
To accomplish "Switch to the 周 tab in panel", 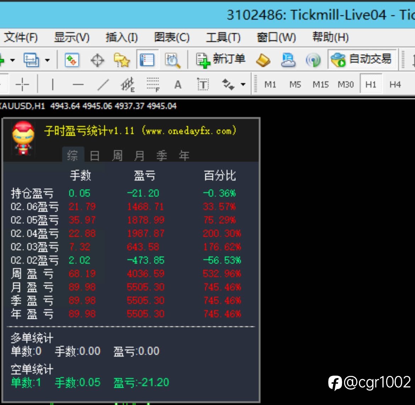I will pos(117,155).
